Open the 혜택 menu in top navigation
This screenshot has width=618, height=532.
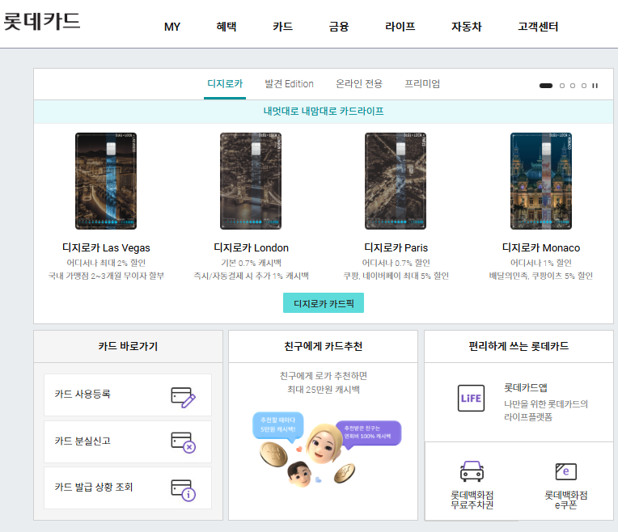tap(226, 27)
